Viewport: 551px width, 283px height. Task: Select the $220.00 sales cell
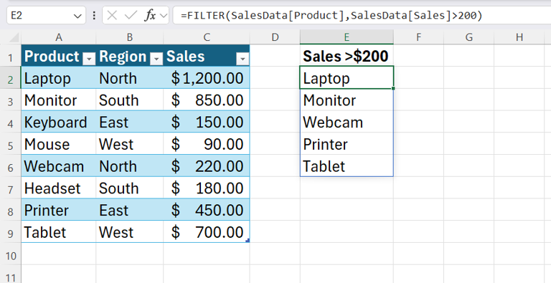pos(207,166)
